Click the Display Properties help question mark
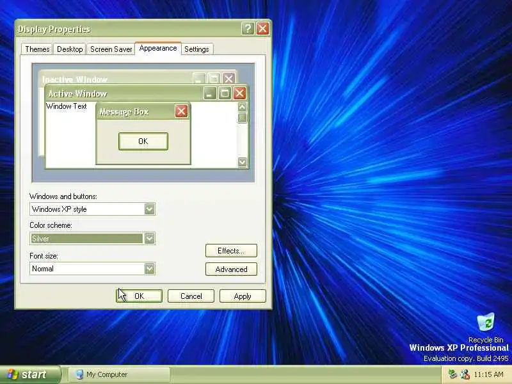 click(248, 28)
